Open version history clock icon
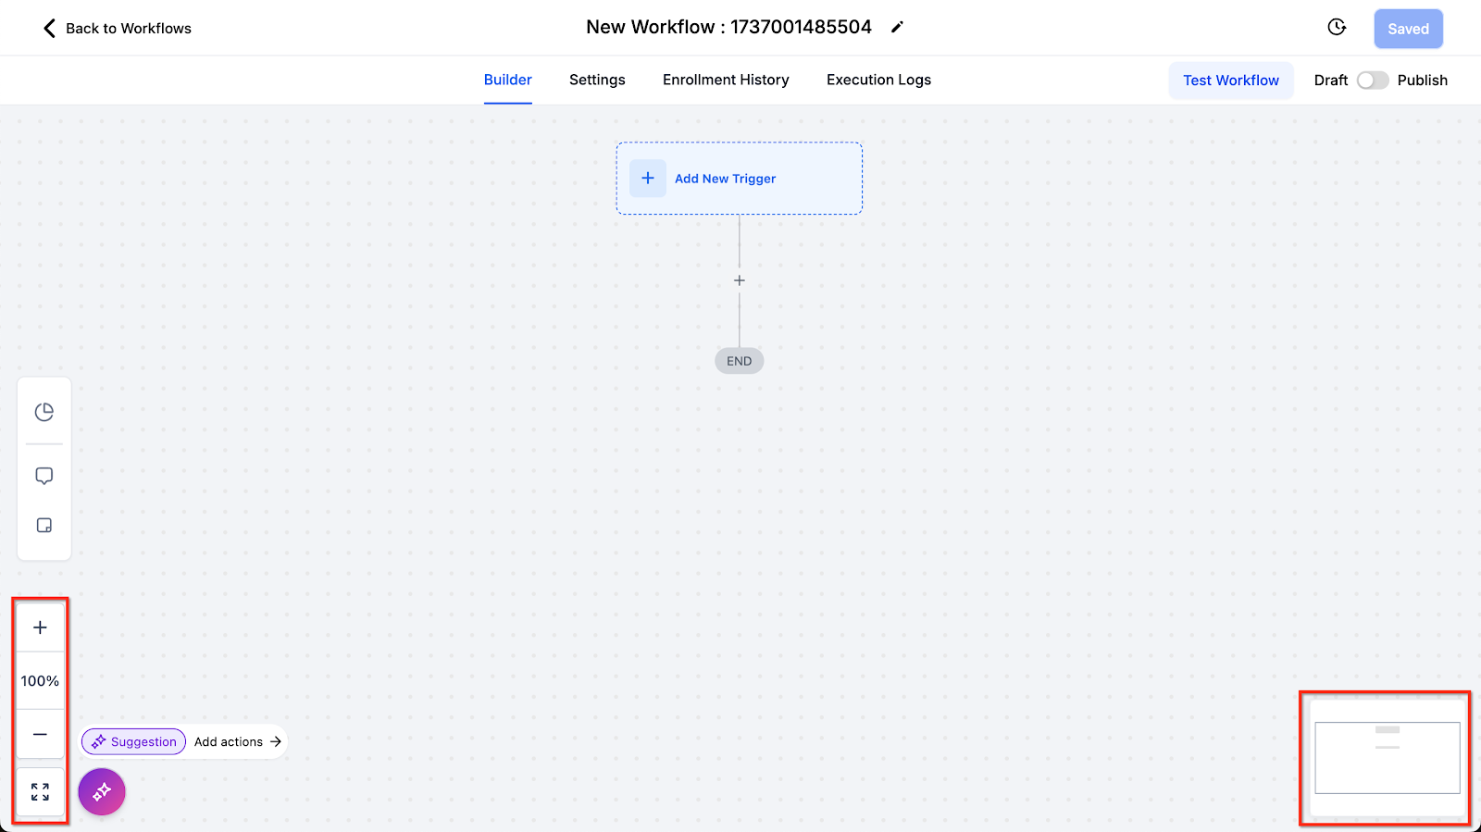The width and height of the screenshot is (1481, 832). point(1337,28)
